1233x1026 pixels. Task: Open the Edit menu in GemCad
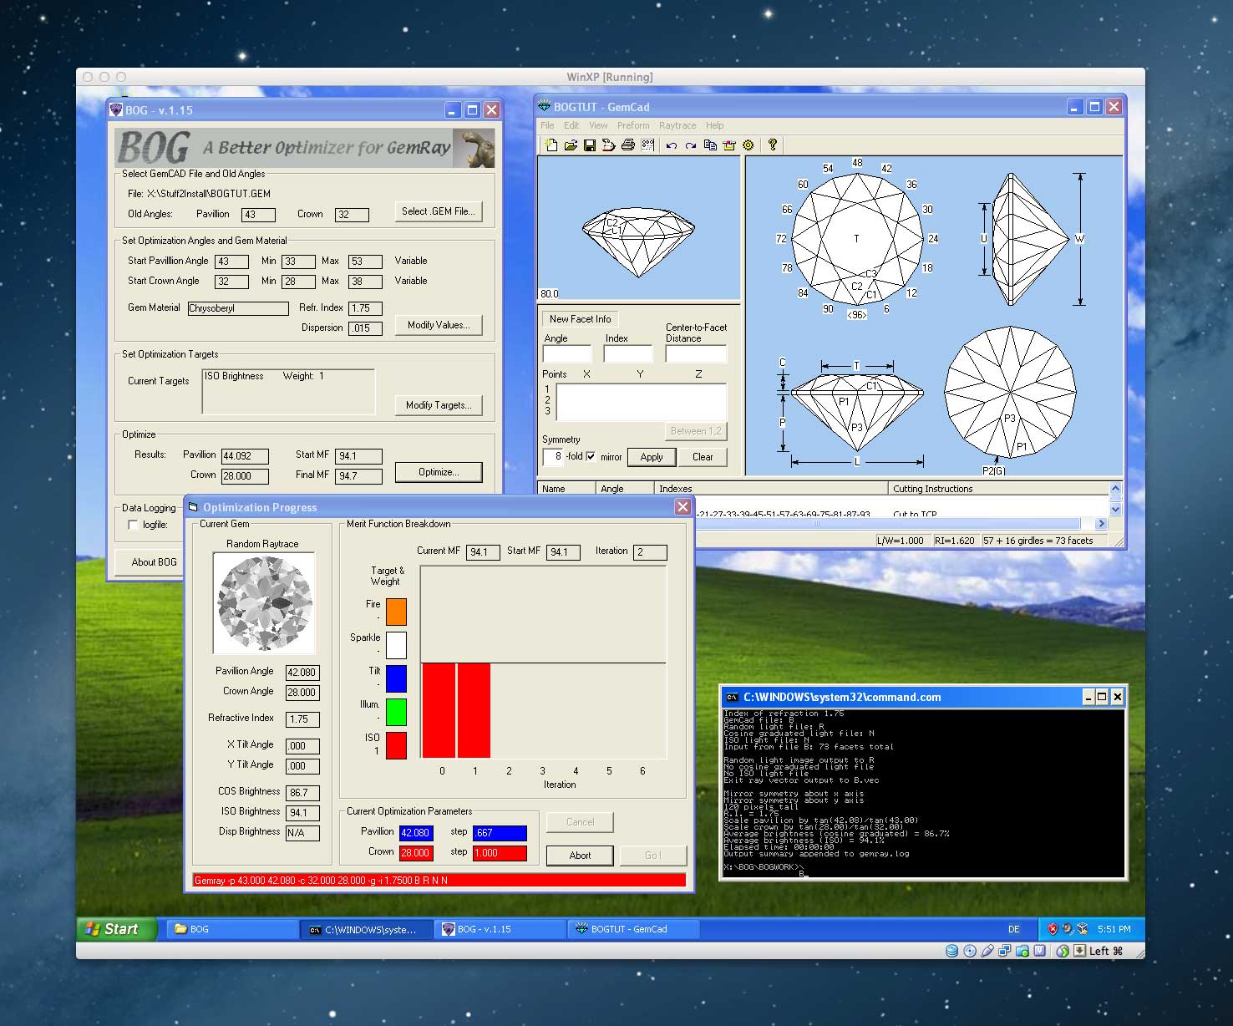[x=571, y=125]
